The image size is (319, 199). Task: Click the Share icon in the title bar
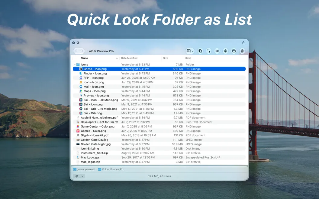pos(243,43)
